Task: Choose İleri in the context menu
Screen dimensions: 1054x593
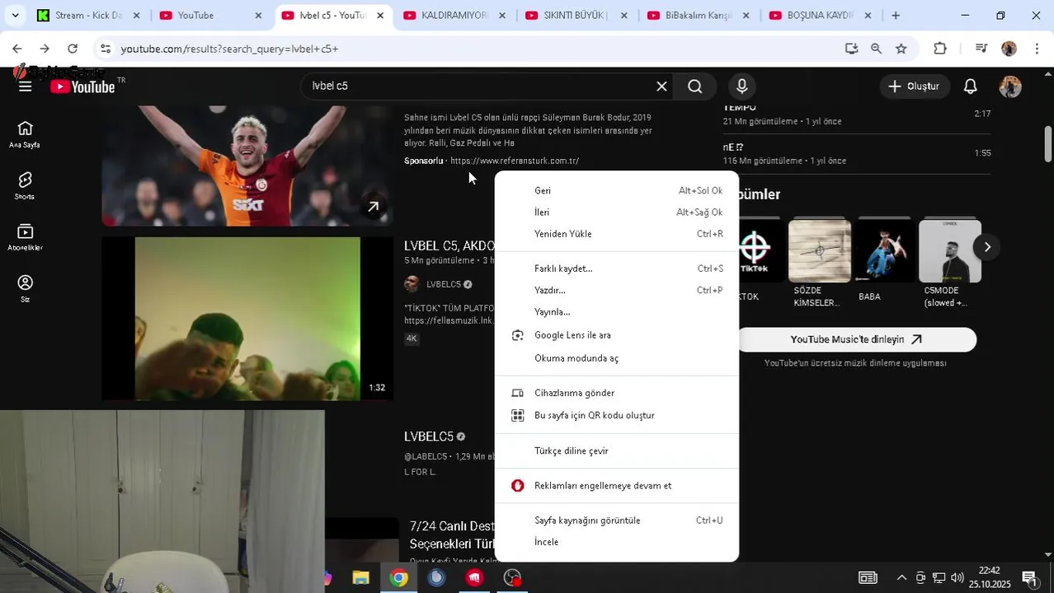Action: click(617, 212)
